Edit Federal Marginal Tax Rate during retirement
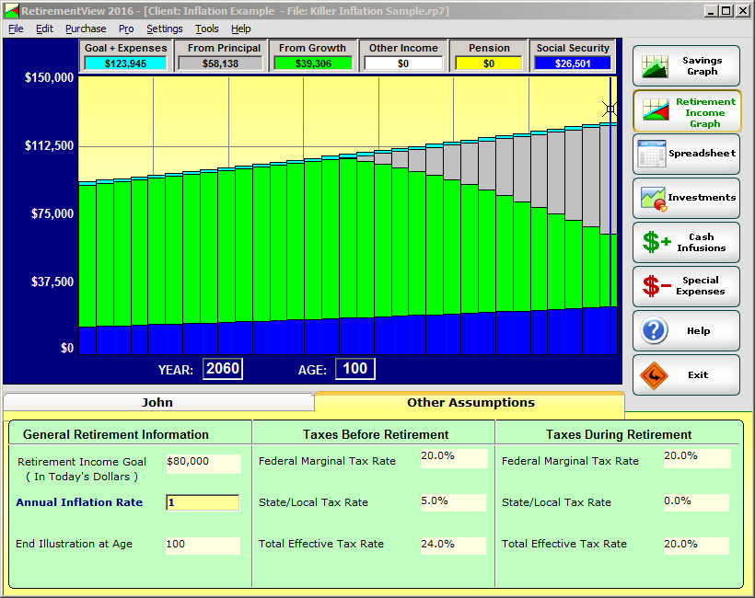This screenshot has height=598, width=755. pyautogui.click(x=697, y=458)
